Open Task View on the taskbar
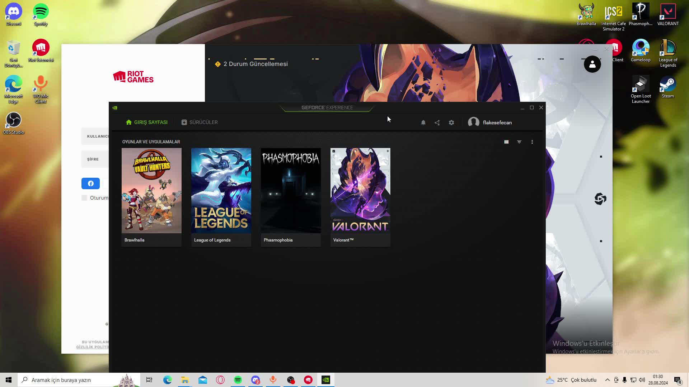The height and width of the screenshot is (387, 689). pyautogui.click(x=149, y=380)
